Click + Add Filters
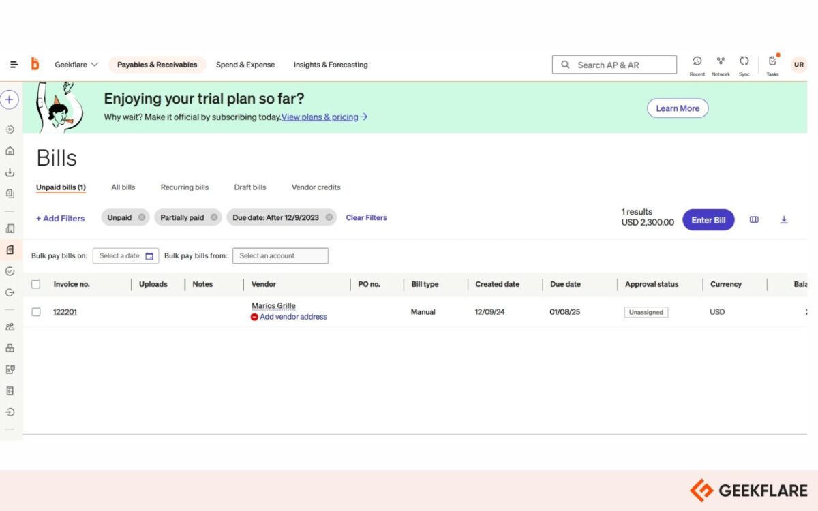Viewport: 818px width, 511px height. (x=61, y=219)
